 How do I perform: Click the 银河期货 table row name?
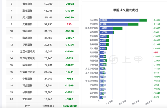27,31
